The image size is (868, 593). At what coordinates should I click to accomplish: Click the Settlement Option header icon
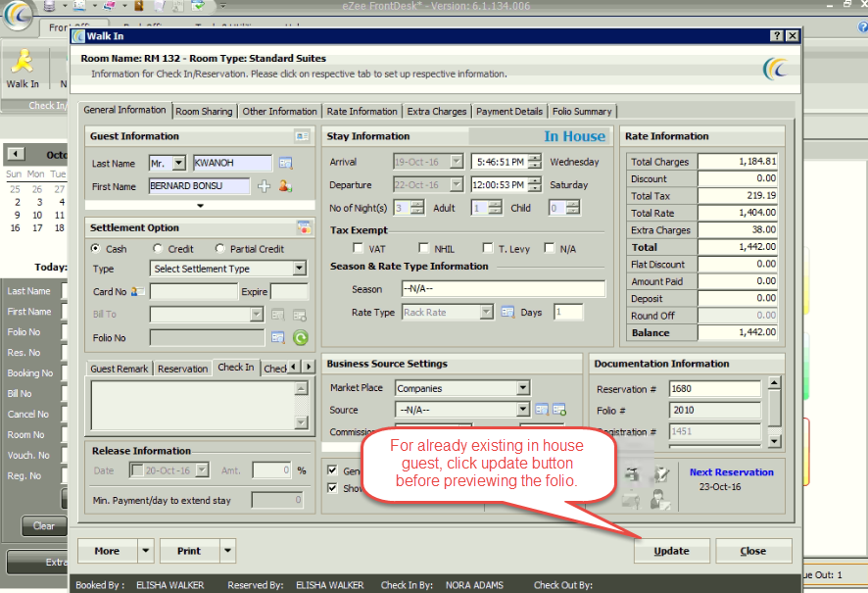coord(303,227)
